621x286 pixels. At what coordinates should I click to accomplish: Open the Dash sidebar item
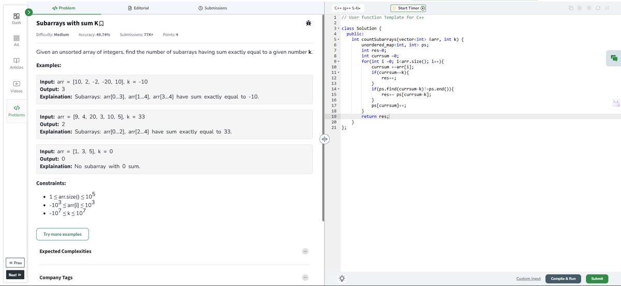coord(17,19)
